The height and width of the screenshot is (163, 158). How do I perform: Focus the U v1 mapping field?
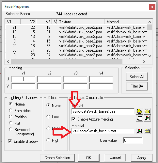24,79
